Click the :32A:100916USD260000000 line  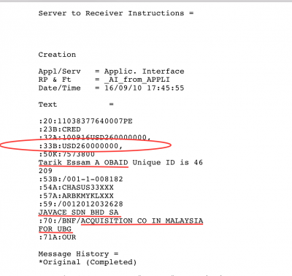[95, 137]
